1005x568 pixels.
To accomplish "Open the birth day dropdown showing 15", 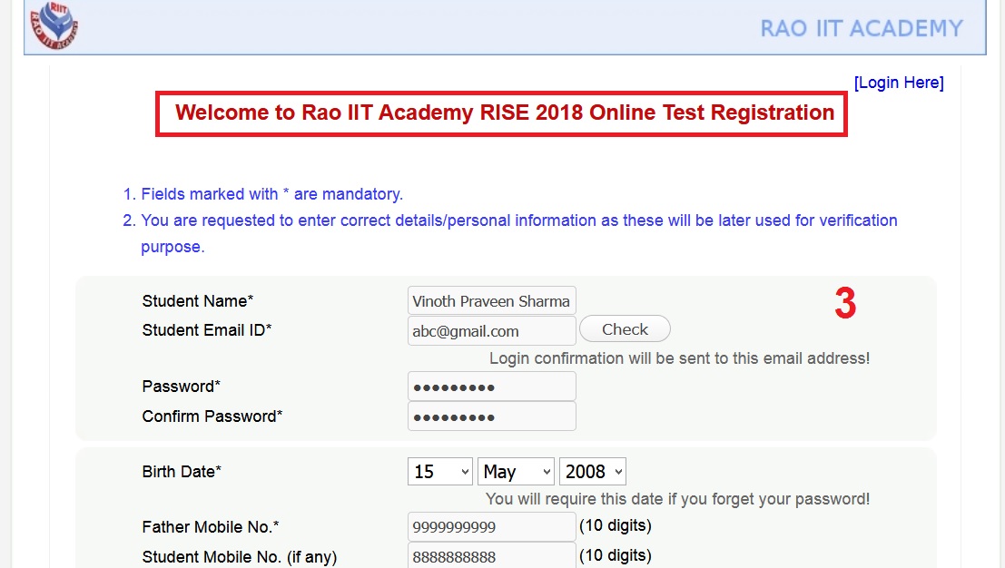I will tap(440, 472).
